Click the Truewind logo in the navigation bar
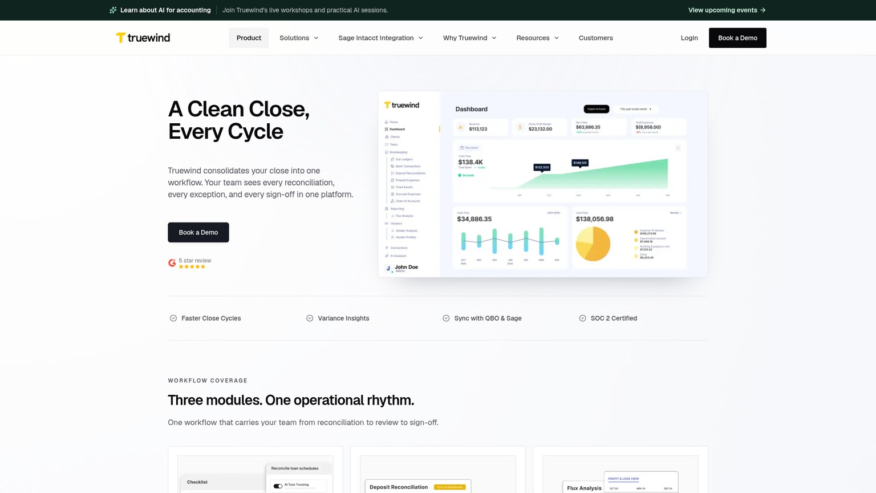876x493 pixels. (143, 38)
